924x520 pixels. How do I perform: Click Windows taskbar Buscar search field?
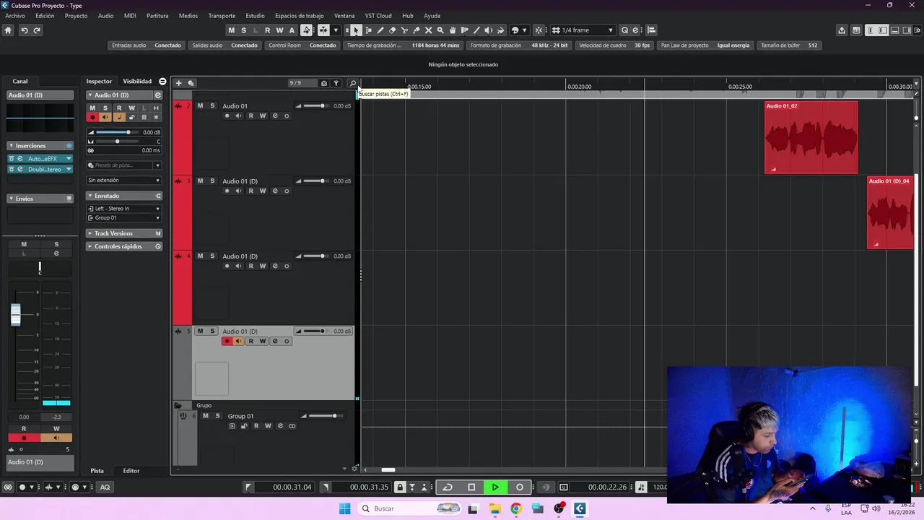pyautogui.click(x=408, y=508)
